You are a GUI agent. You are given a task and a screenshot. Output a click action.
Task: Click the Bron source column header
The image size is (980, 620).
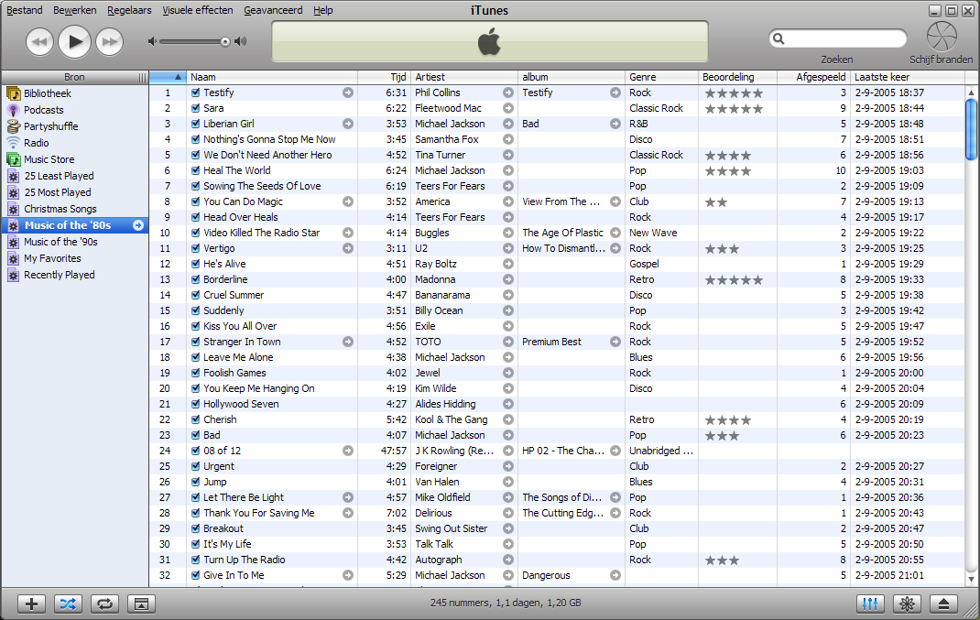click(74, 77)
